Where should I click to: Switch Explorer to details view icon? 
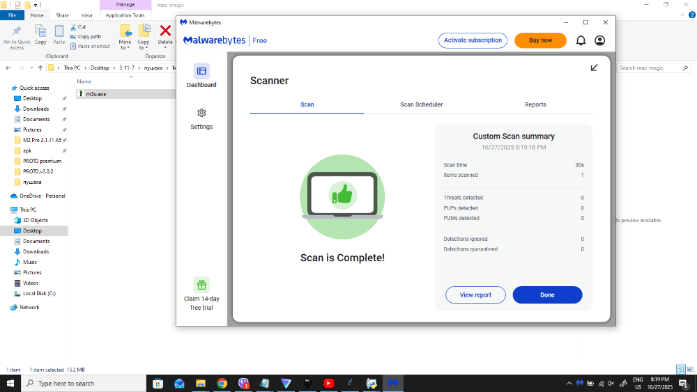click(x=680, y=369)
